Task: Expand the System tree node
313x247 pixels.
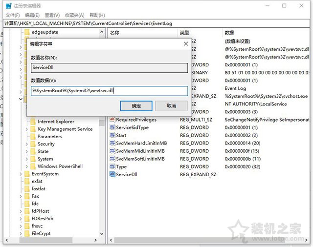Action: click(x=27, y=159)
